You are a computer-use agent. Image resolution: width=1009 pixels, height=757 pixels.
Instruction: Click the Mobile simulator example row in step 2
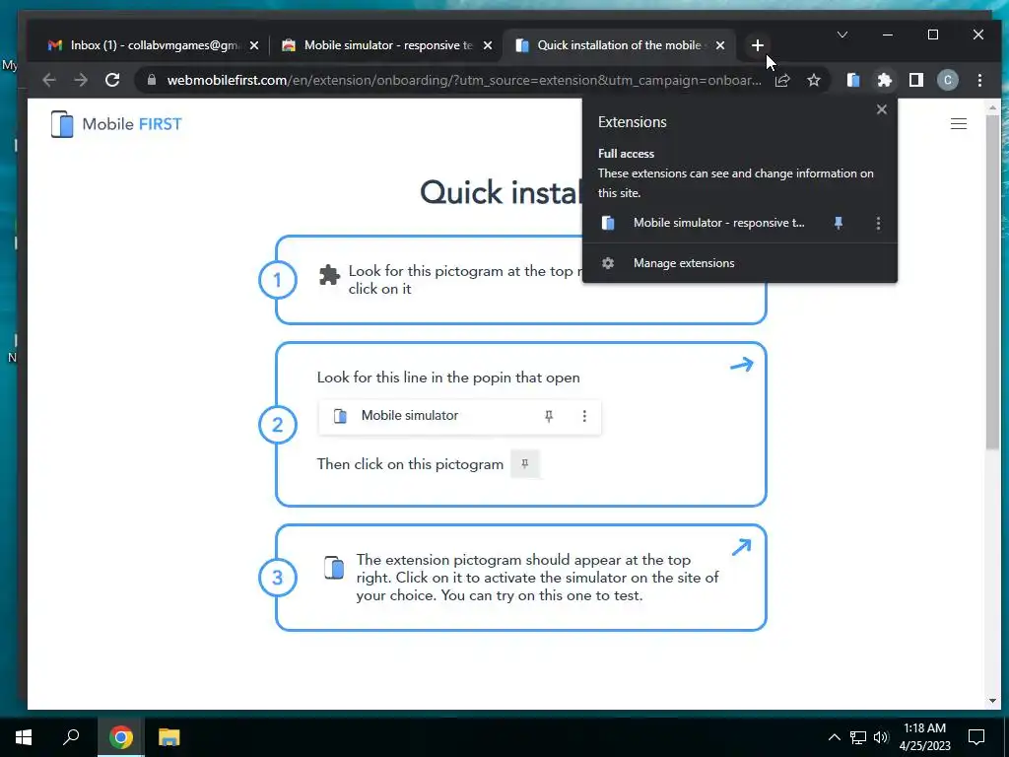[x=460, y=416]
